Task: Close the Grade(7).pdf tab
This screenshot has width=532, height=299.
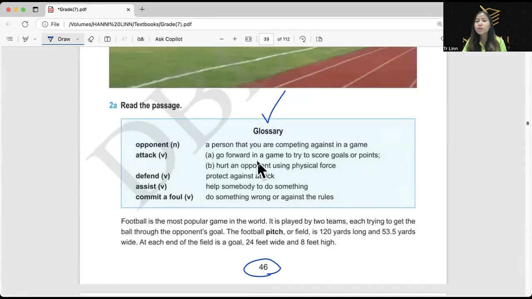Action: point(128,9)
